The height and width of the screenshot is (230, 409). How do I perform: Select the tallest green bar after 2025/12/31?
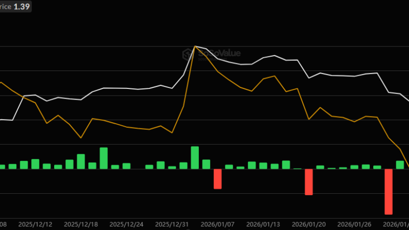coord(195,157)
